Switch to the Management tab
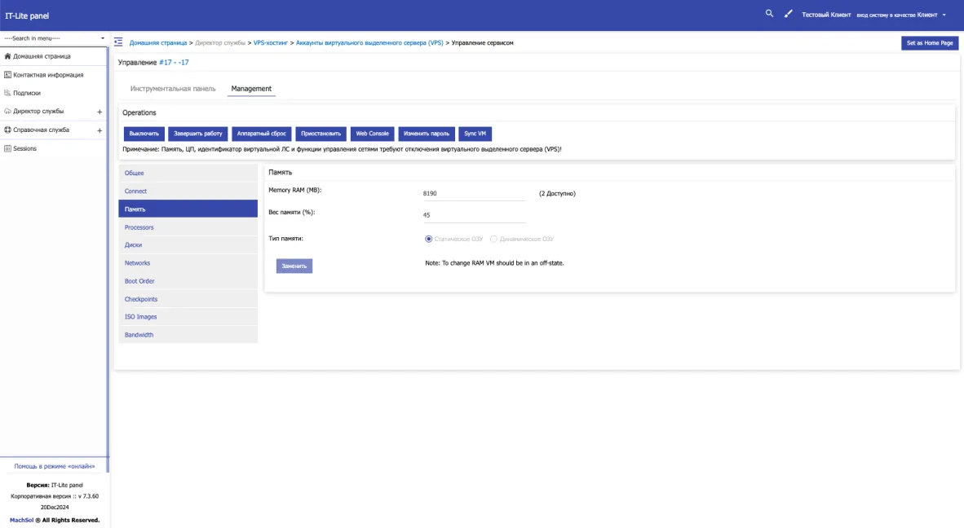Viewport: 964px width, 528px height. point(251,89)
